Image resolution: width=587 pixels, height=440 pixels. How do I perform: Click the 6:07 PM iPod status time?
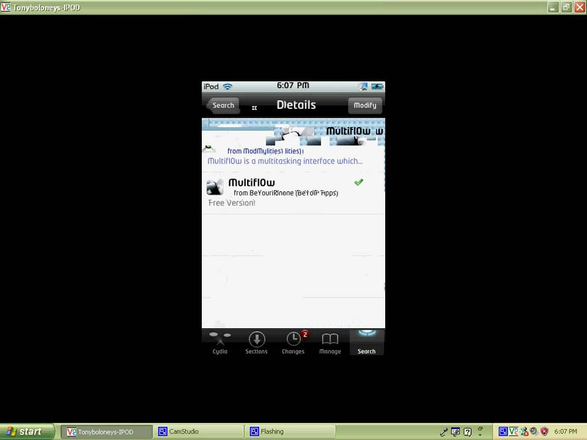click(293, 86)
